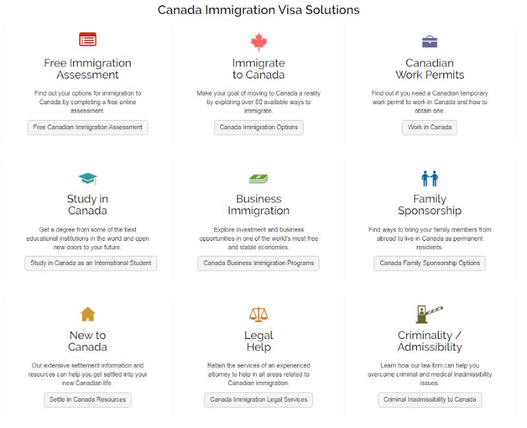Click the orange house icon
The height and width of the screenshot is (428, 527).
point(88,314)
